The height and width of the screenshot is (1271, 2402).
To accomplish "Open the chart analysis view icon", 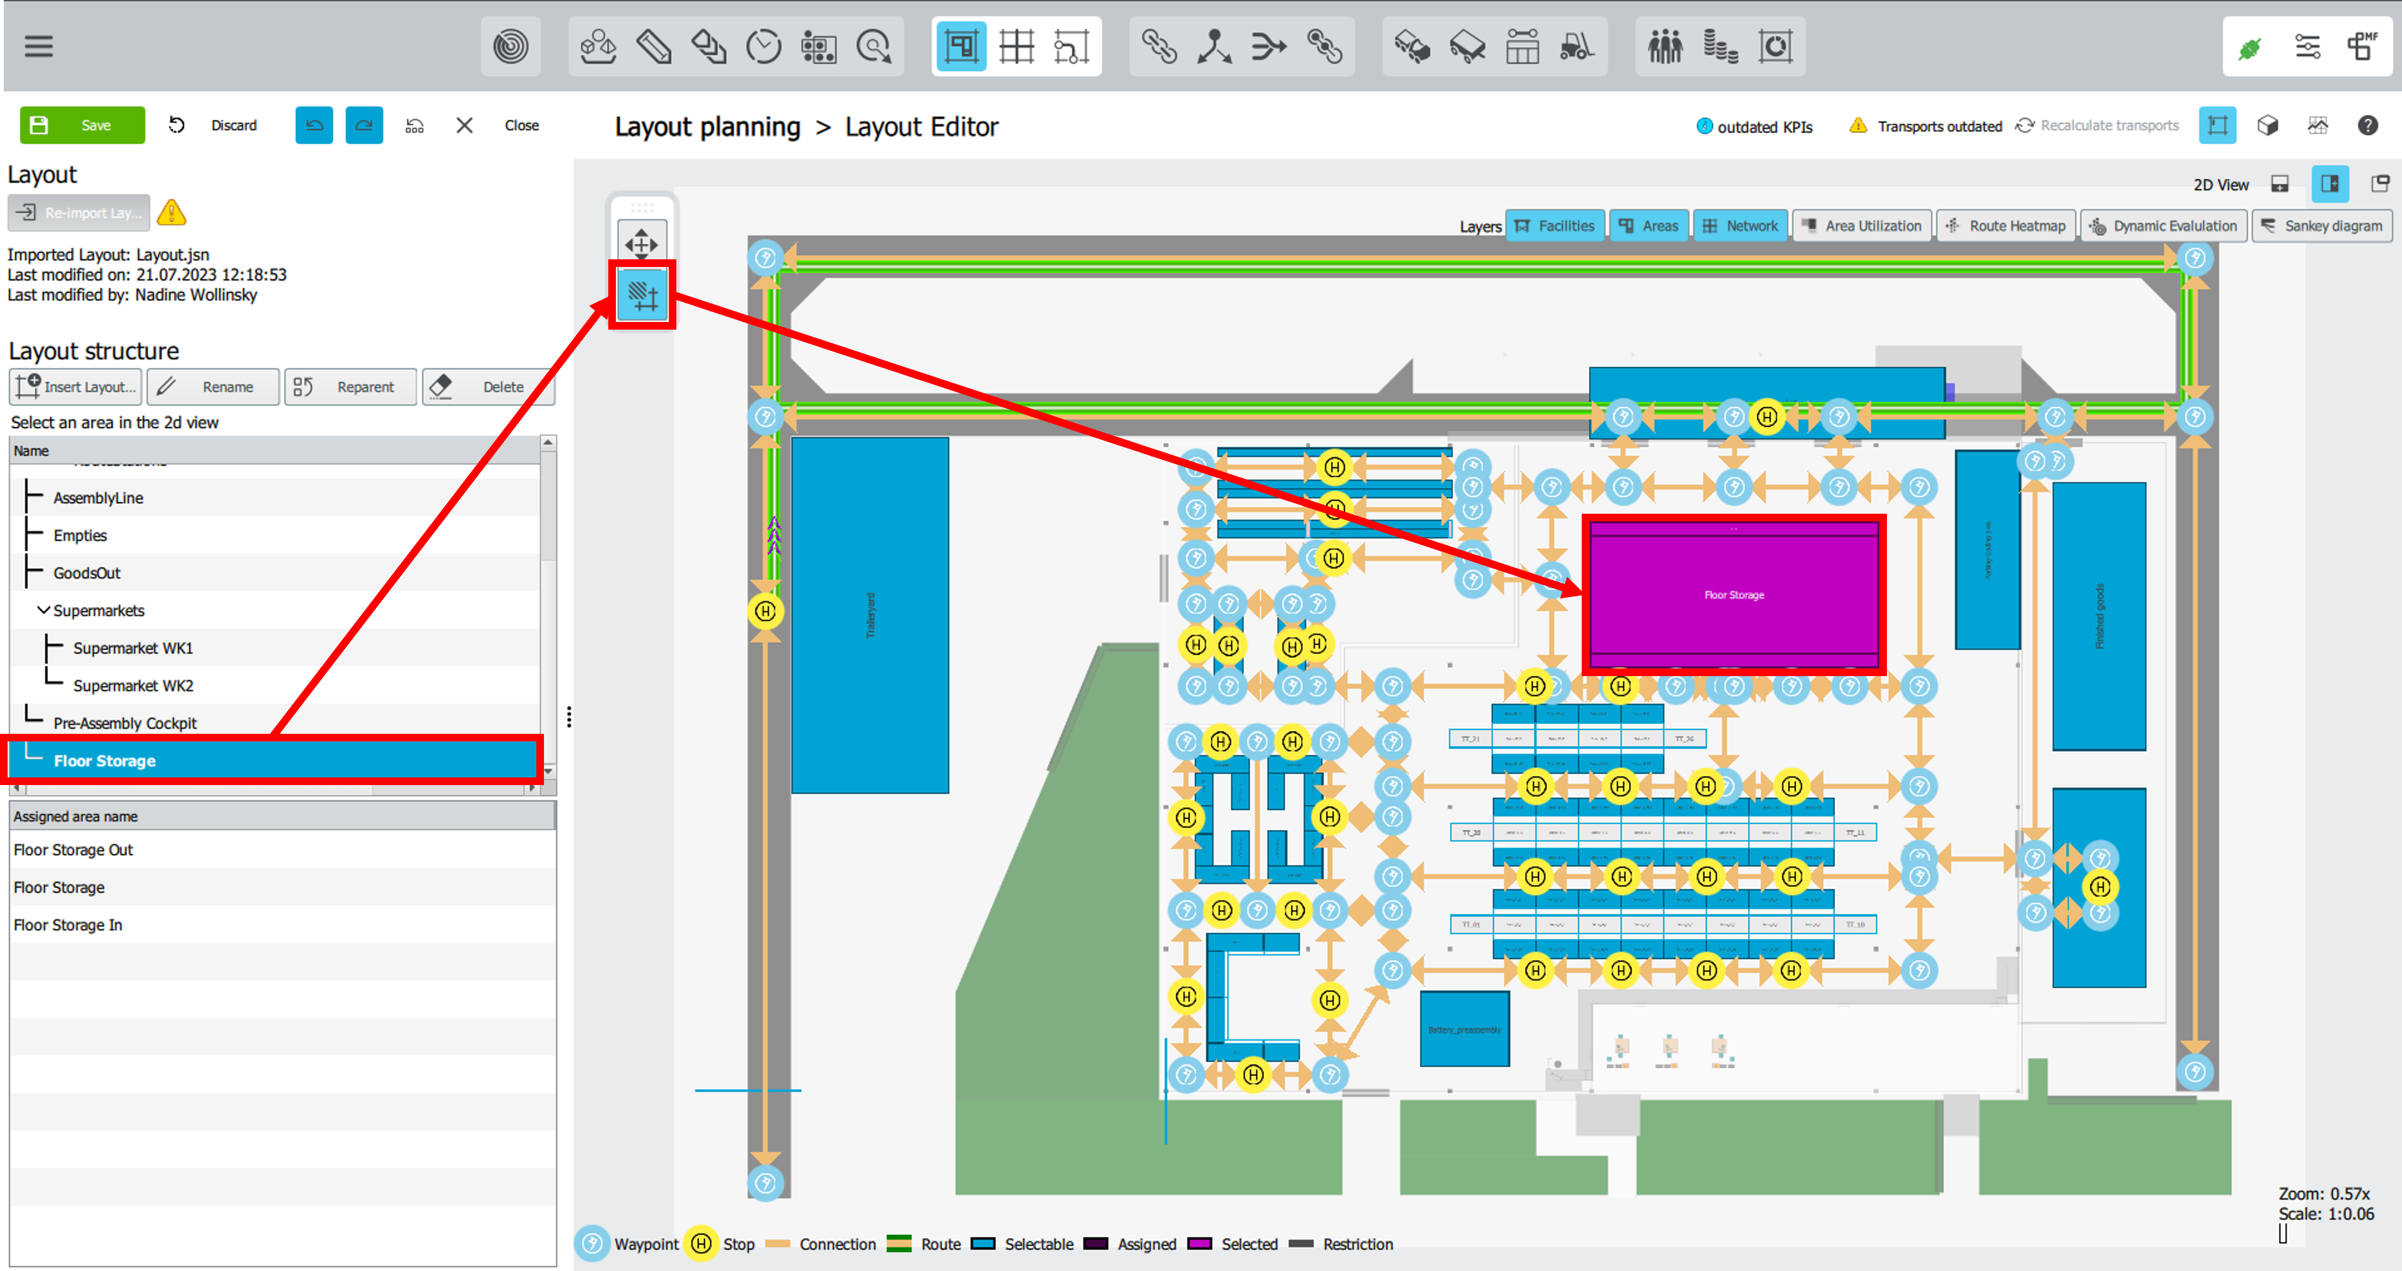I will (2318, 125).
